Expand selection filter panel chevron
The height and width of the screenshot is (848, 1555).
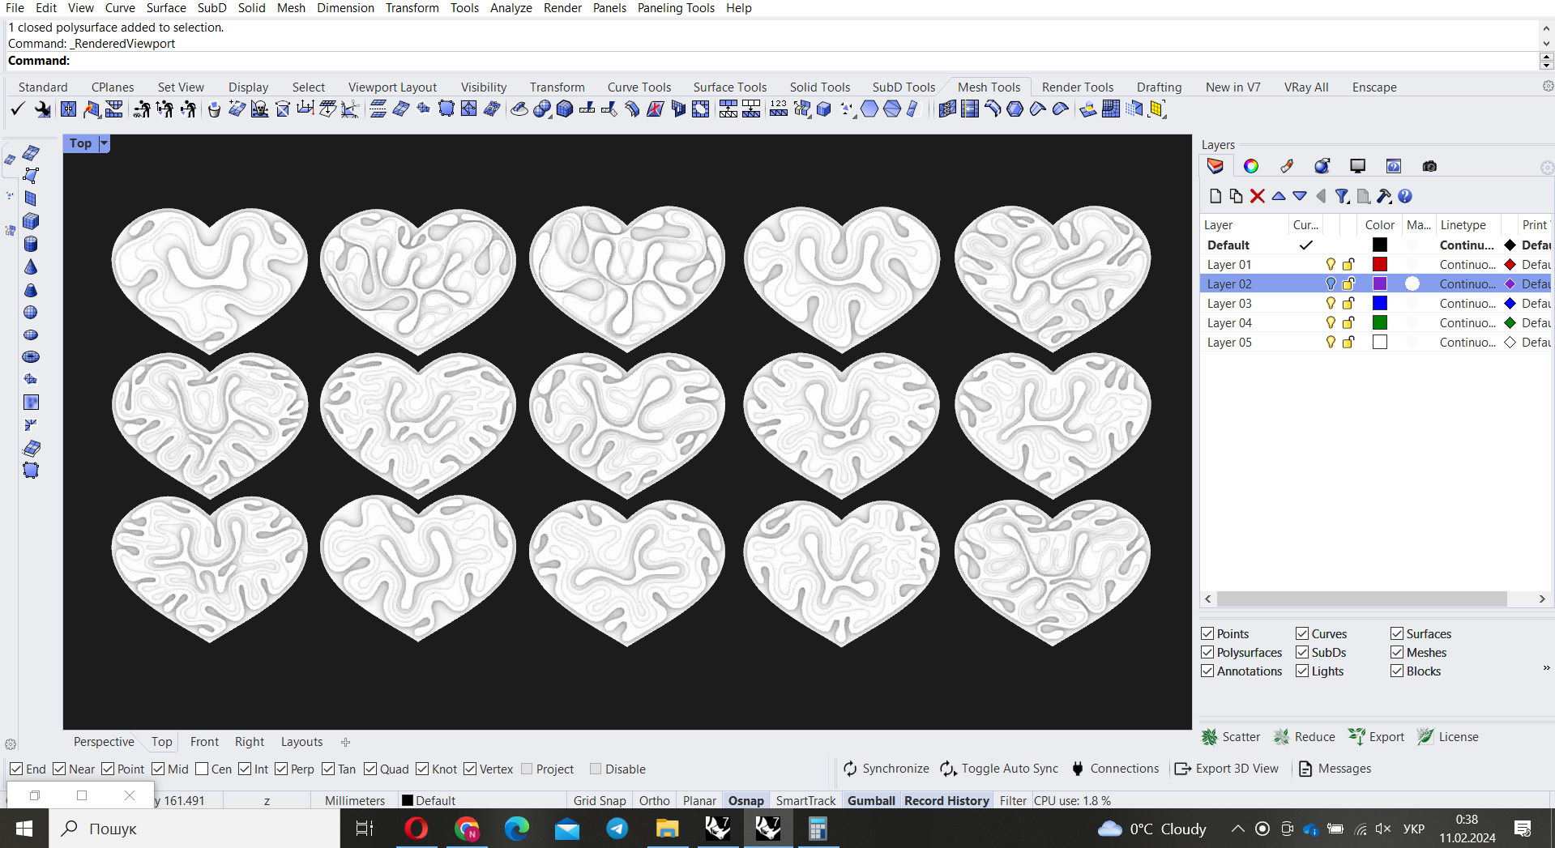click(1546, 668)
